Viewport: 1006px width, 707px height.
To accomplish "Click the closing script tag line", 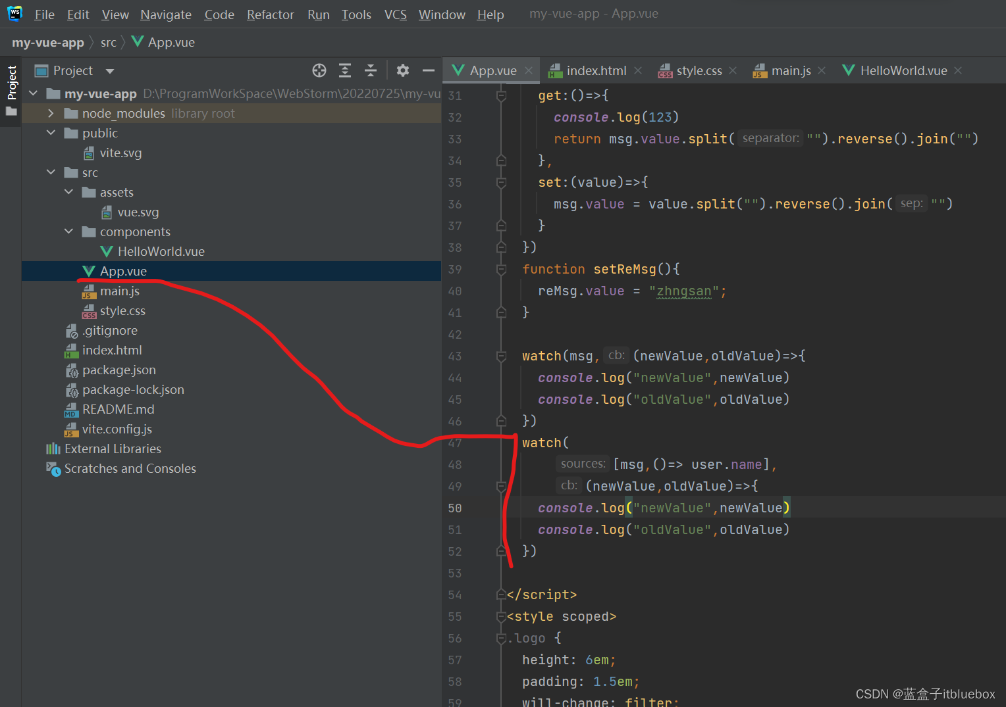I will 542,595.
